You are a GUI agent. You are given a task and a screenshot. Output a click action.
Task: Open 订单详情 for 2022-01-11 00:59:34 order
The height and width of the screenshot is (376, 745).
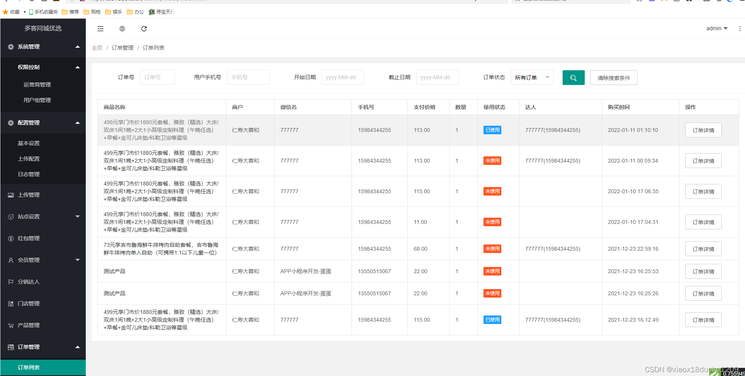click(703, 161)
